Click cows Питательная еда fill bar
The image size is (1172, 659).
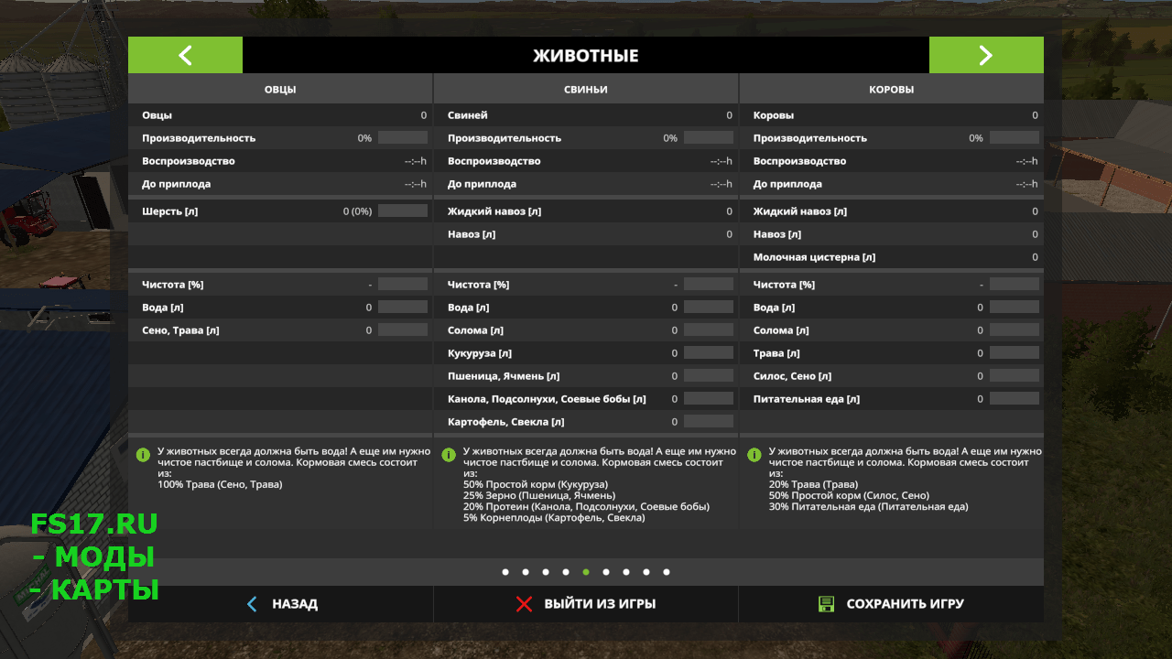pos(1015,399)
